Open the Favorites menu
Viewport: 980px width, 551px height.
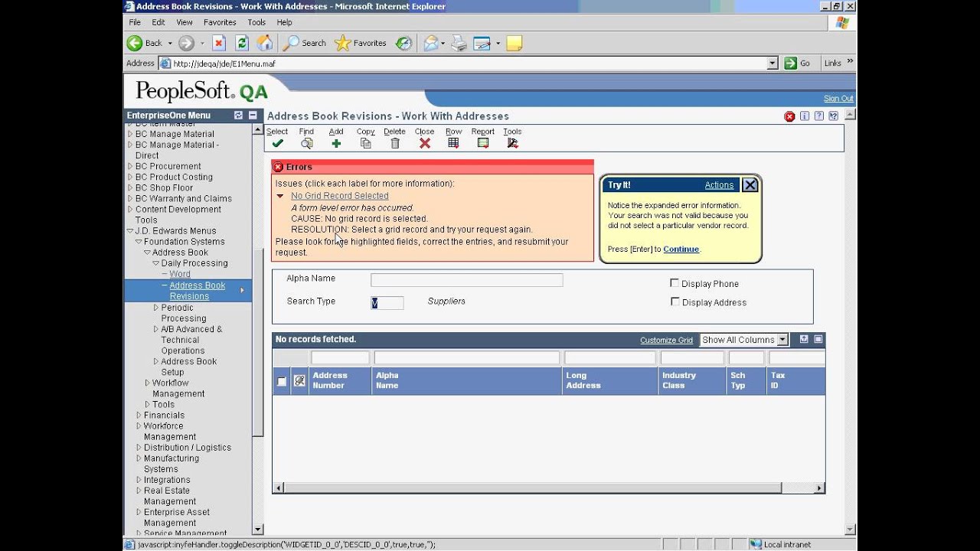tap(220, 22)
